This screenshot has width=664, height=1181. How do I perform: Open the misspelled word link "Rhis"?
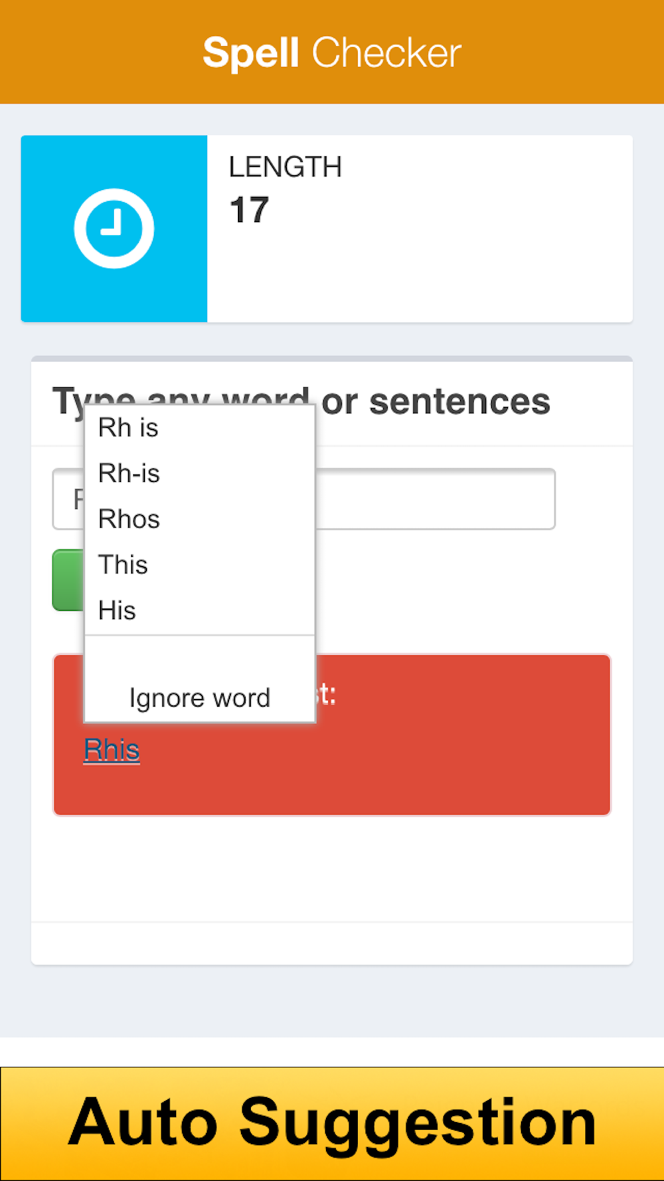pos(112,750)
